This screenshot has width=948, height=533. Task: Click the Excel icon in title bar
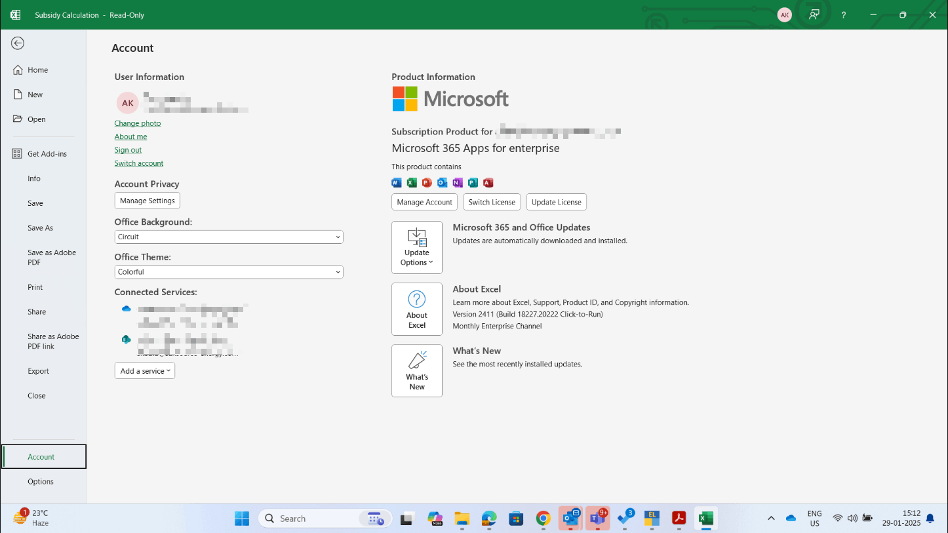(x=15, y=14)
